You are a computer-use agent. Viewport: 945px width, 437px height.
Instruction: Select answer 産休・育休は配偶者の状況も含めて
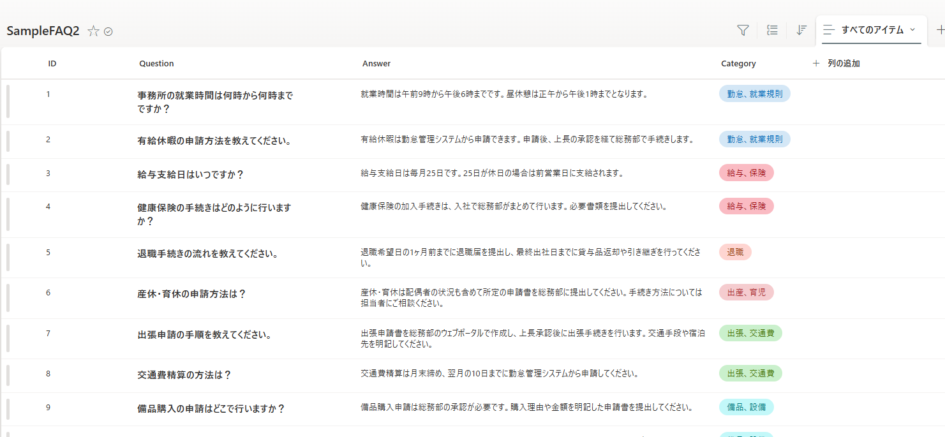(x=424, y=293)
